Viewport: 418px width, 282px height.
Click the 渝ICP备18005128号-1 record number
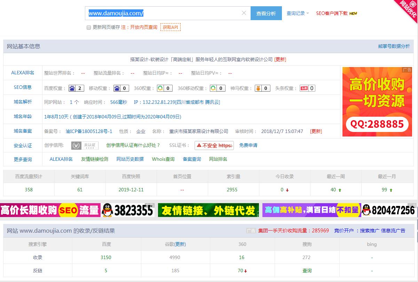coord(89,131)
